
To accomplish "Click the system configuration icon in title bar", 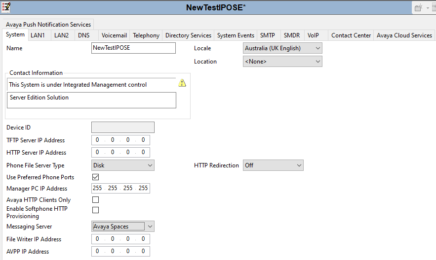I will pos(6,7).
